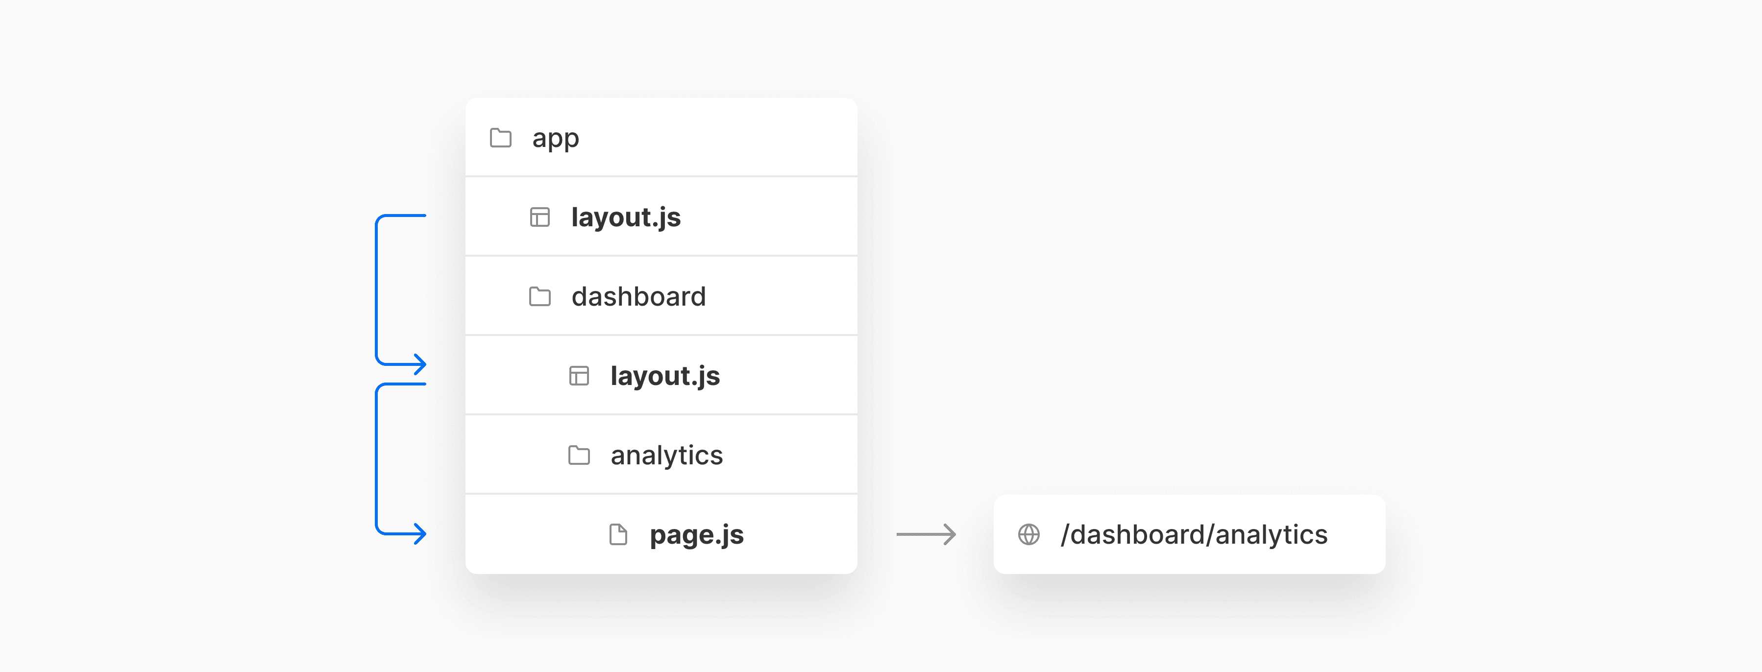Select the page.js file name
Viewport: 1762px width, 672px height.
click(696, 534)
